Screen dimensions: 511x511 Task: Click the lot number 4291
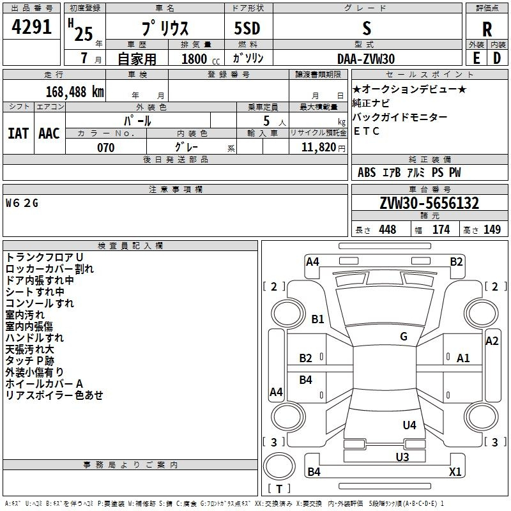[x=31, y=27]
